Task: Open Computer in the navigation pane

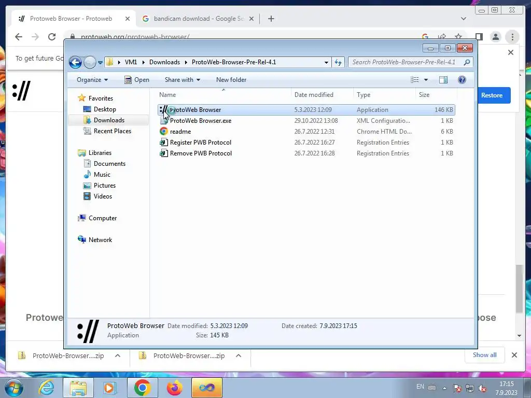Action: pyautogui.click(x=103, y=218)
